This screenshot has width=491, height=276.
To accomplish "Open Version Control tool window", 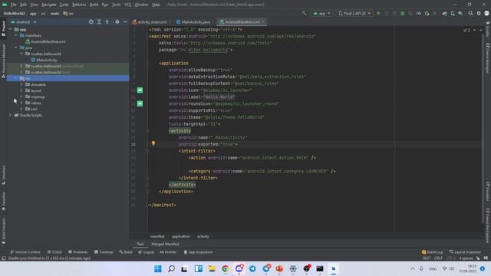I will pyautogui.click(x=25, y=252).
